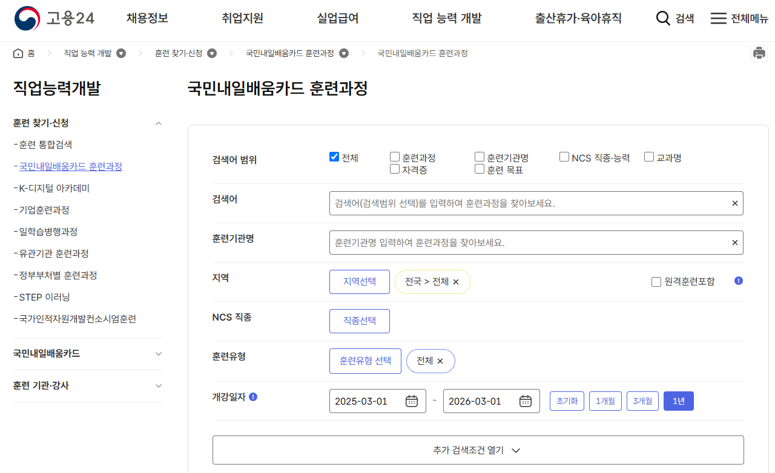Click the home icon in the breadcrumb

(x=18, y=53)
